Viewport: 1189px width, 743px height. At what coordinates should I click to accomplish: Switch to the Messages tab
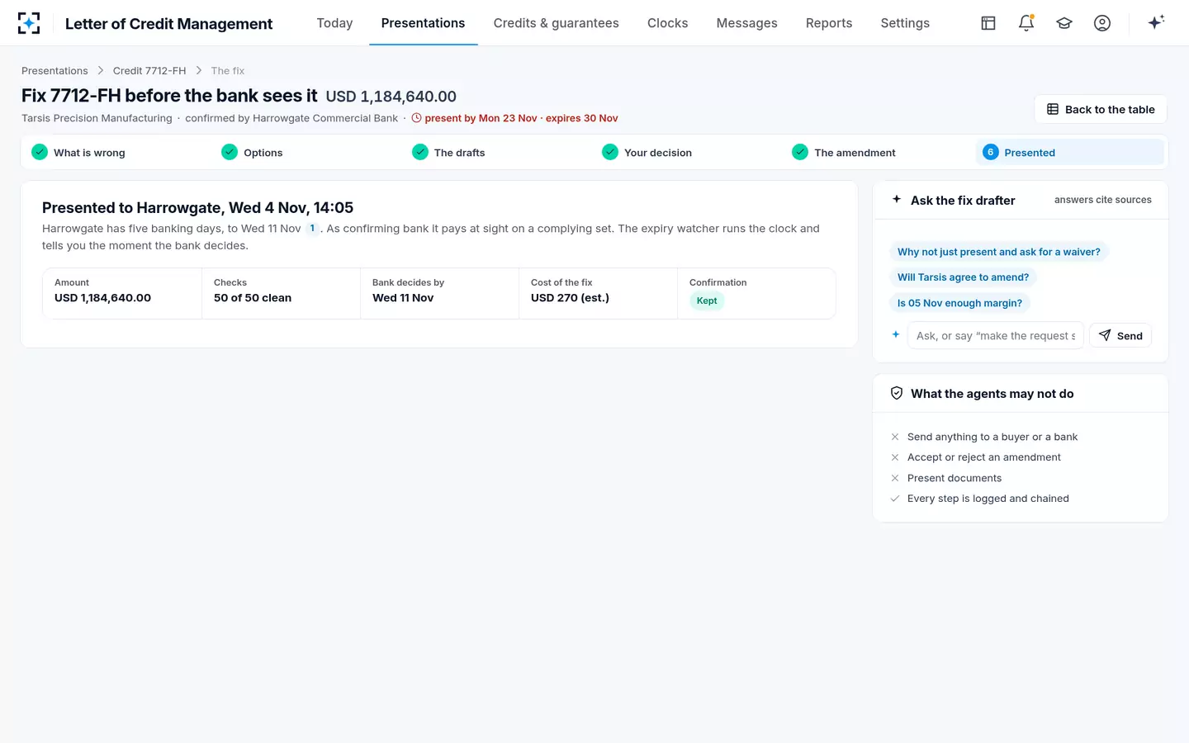pos(747,23)
